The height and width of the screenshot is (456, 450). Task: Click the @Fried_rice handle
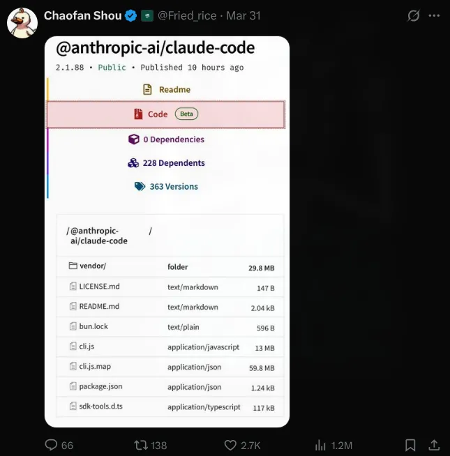[x=187, y=15]
